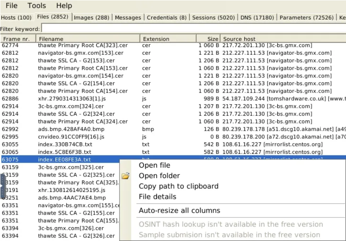Switch to the Images (288) tab
The height and width of the screenshot is (241, 346).
[x=91, y=17]
